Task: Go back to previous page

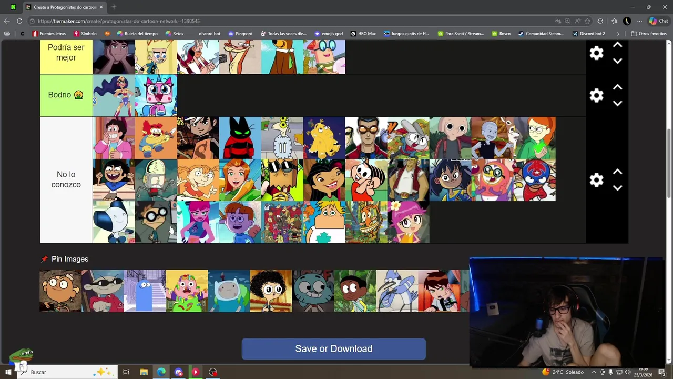Action: click(x=7, y=21)
